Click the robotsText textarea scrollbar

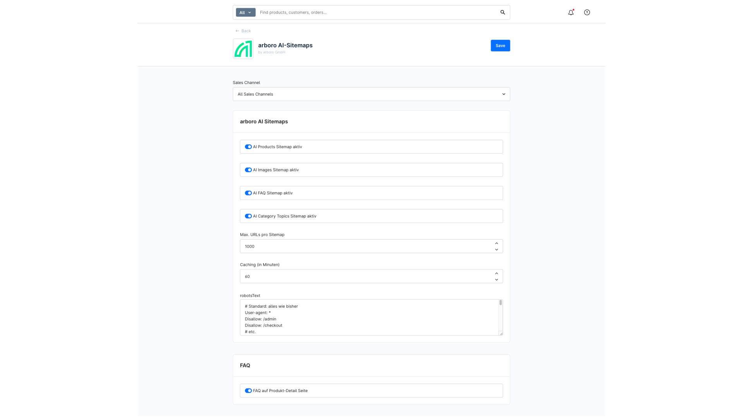[x=500, y=303]
